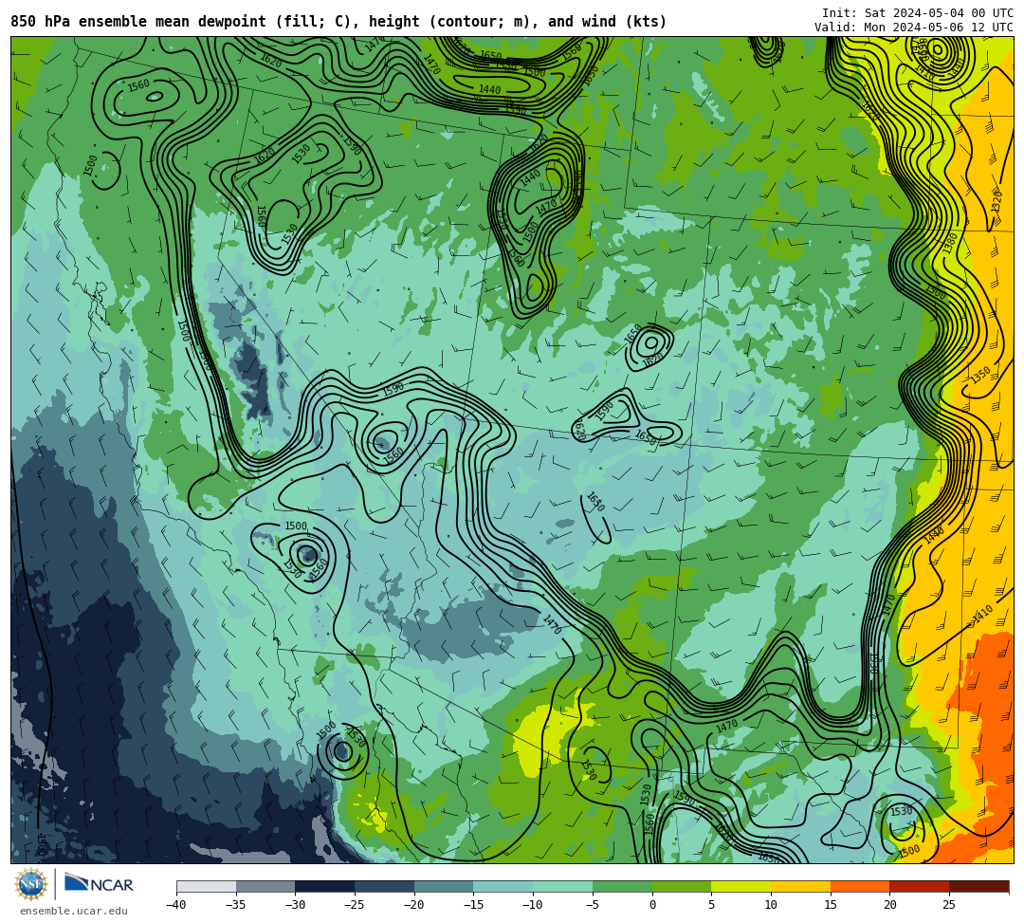This screenshot has height=923, width=1024.
Task: Click the positive 20 colorbar tick label
Action: tap(890, 905)
